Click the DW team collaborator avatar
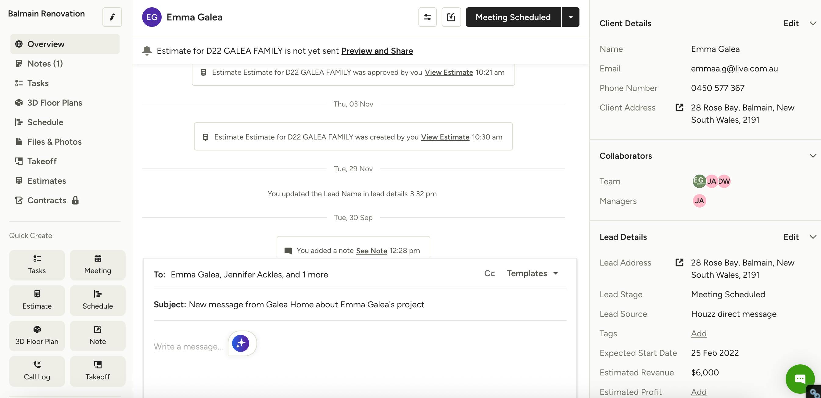The height and width of the screenshot is (398, 821). click(724, 181)
